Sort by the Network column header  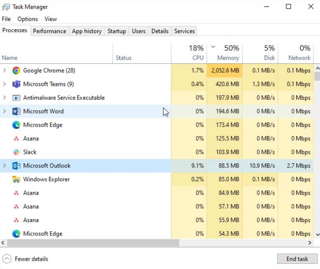[296, 53]
